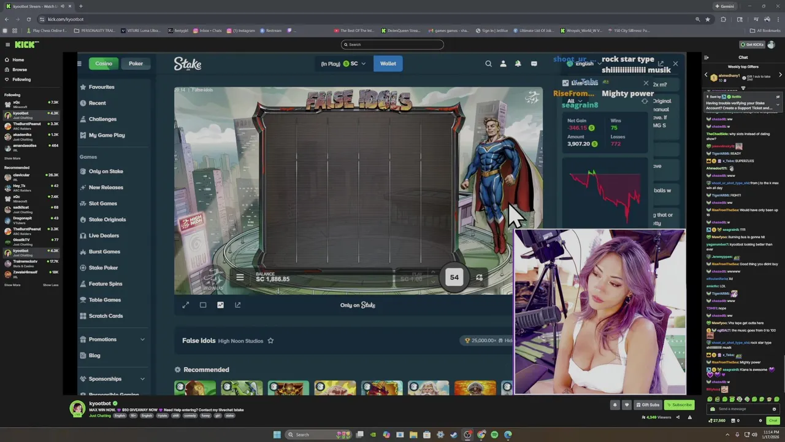Click the Get KICKs button
Screen dimensions: 785x442
[x=752, y=44]
